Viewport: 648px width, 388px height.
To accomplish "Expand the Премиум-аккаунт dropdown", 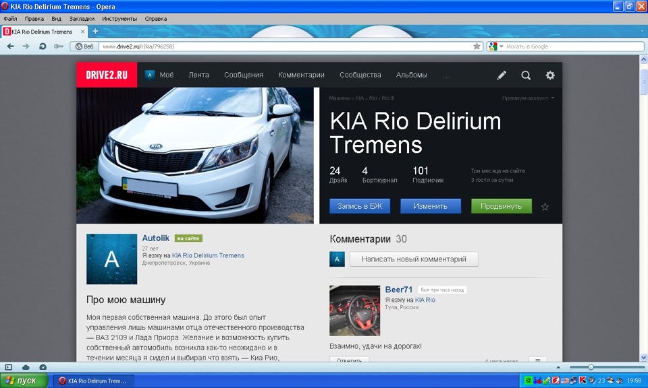I will pyautogui.click(x=528, y=98).
